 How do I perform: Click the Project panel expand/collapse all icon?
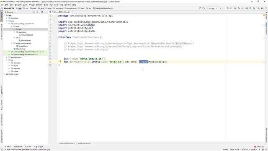click(38, 12)
